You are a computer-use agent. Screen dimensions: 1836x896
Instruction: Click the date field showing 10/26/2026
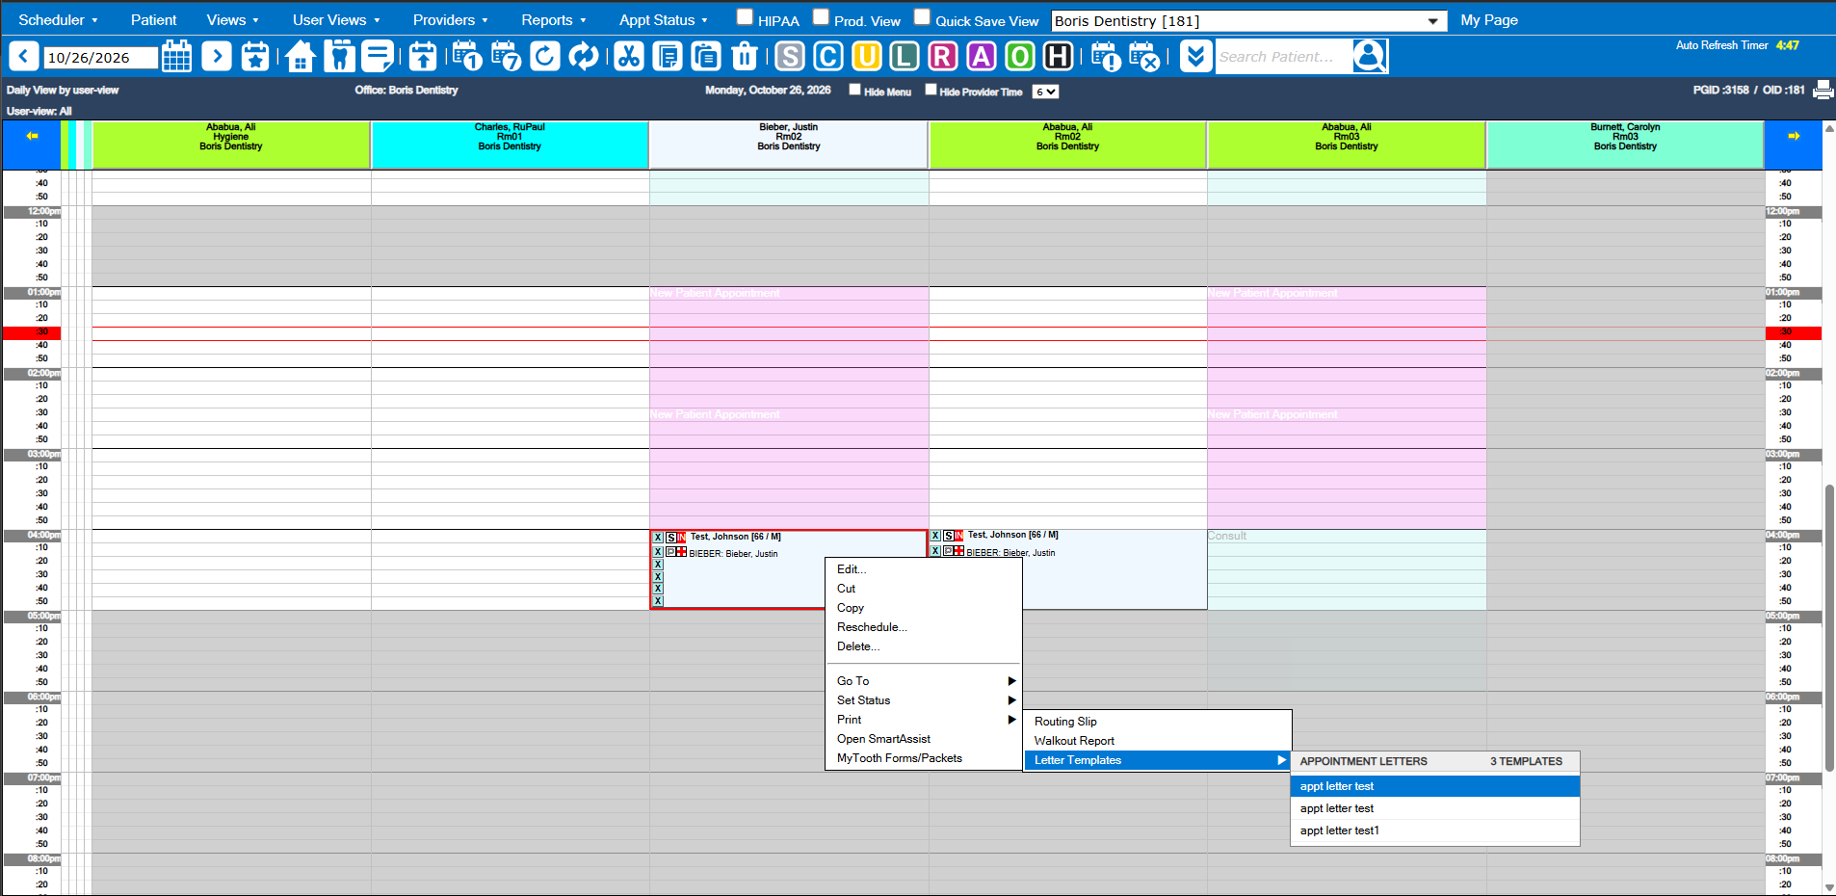pyautogui.click(x=100, y=58)
